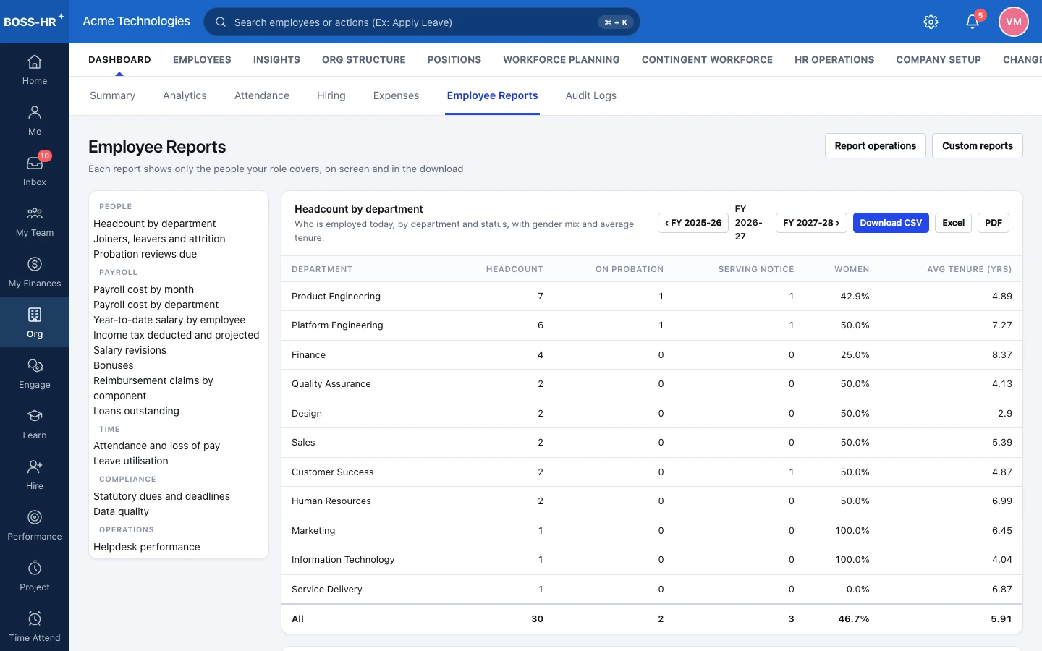Image resolution: width=1042 pixels, height=651 pixels.
Task: Open the Me profile section
Action: pos(35,120)
